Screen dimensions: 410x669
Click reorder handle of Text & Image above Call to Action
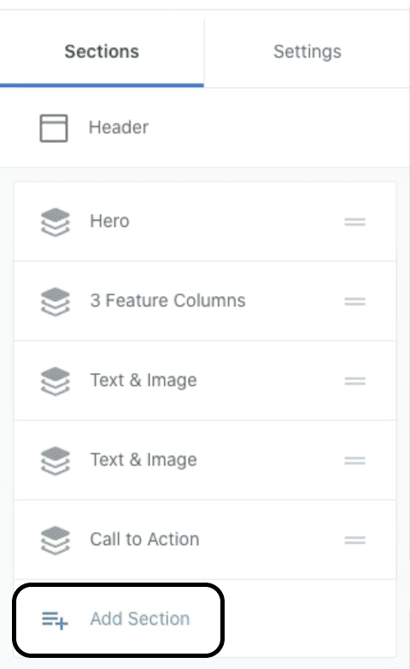(x=355, y=461)
